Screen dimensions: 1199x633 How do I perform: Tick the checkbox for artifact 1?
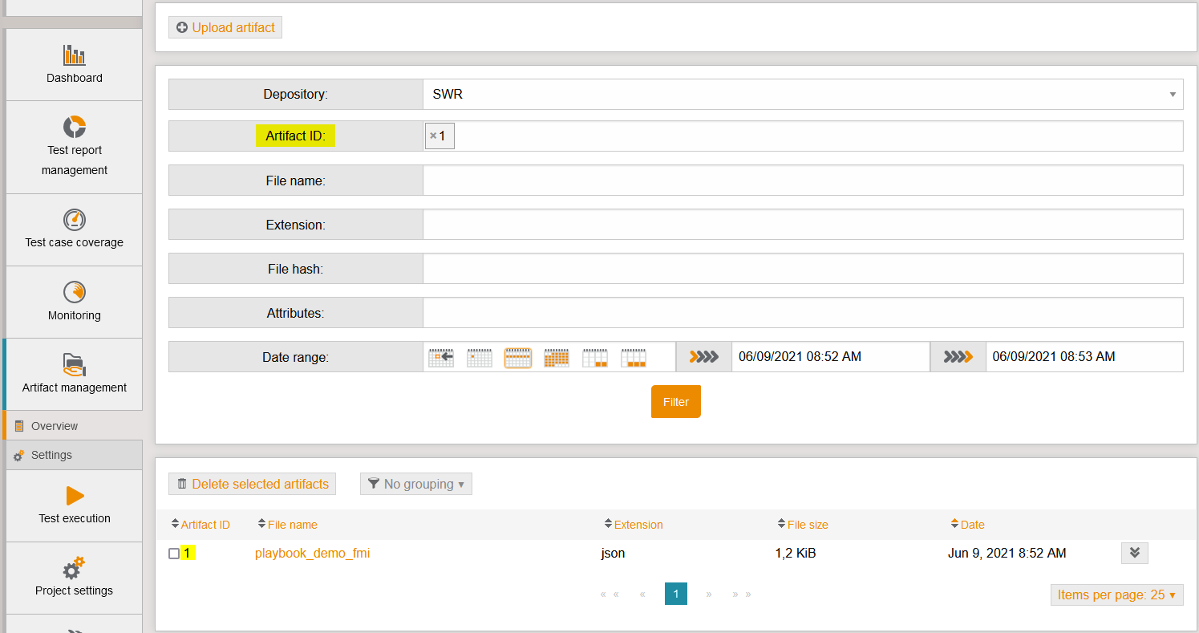point(174,554)
